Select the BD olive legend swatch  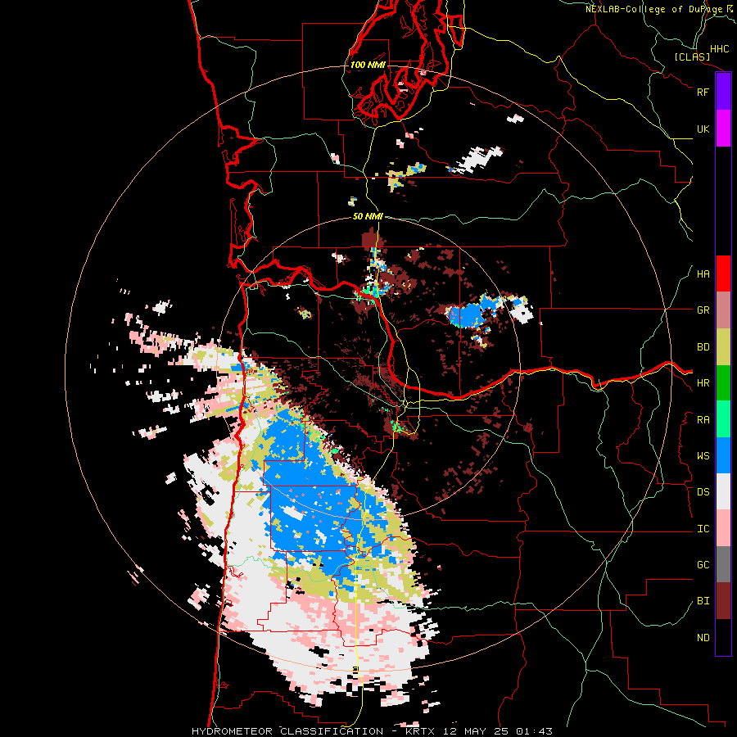pyautogui.click(x=723, y=347)
